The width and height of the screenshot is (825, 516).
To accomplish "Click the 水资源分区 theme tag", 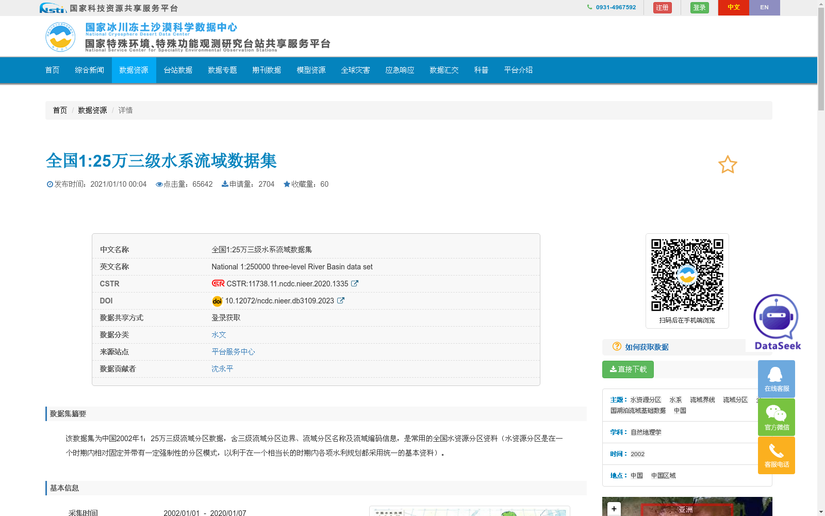I will (646, 400).
